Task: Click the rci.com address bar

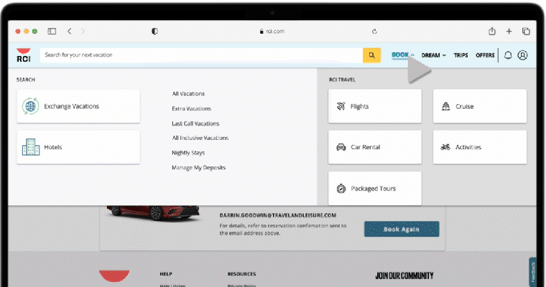Action: pos(272,32)
